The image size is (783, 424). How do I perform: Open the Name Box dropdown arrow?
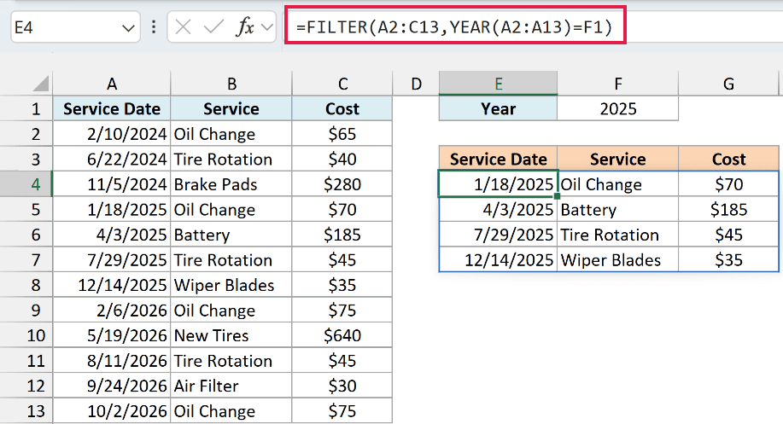tap(128, 28)
